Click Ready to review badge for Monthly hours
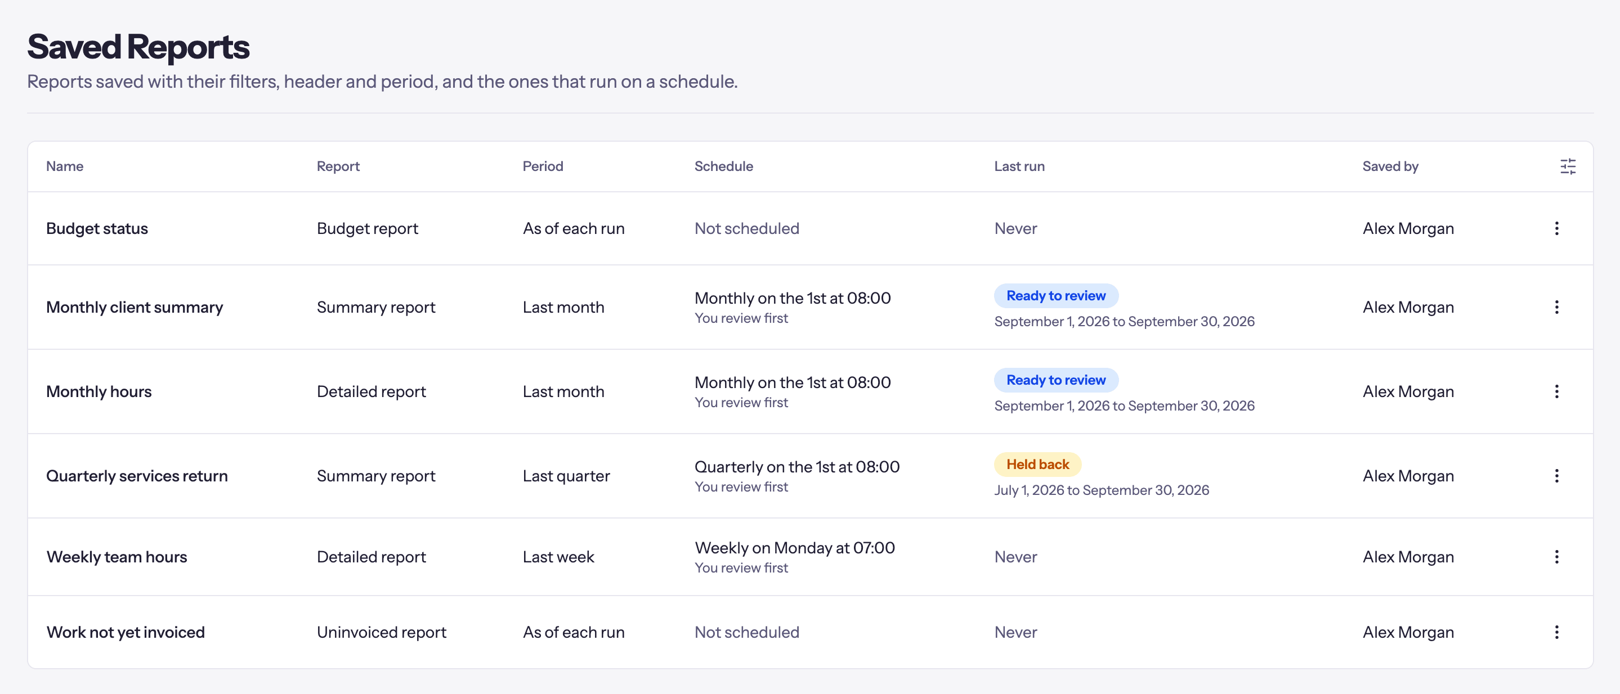Image resolution: width=1620 pixels, height=694 pixels. [x=1056, y=380]
